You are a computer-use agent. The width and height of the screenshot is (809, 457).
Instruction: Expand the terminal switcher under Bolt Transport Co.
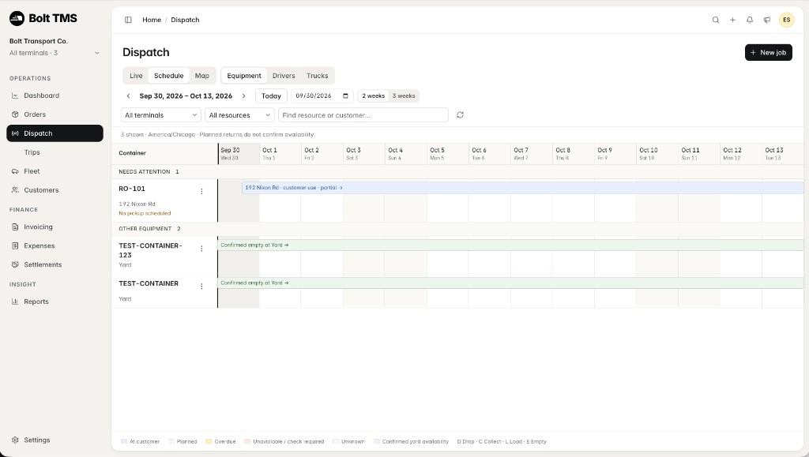click(55, 53)
